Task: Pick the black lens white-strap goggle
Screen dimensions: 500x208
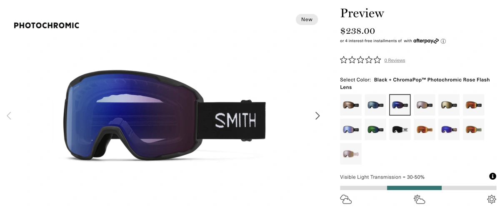Action: pyautogui.click(x=400, y=129)
